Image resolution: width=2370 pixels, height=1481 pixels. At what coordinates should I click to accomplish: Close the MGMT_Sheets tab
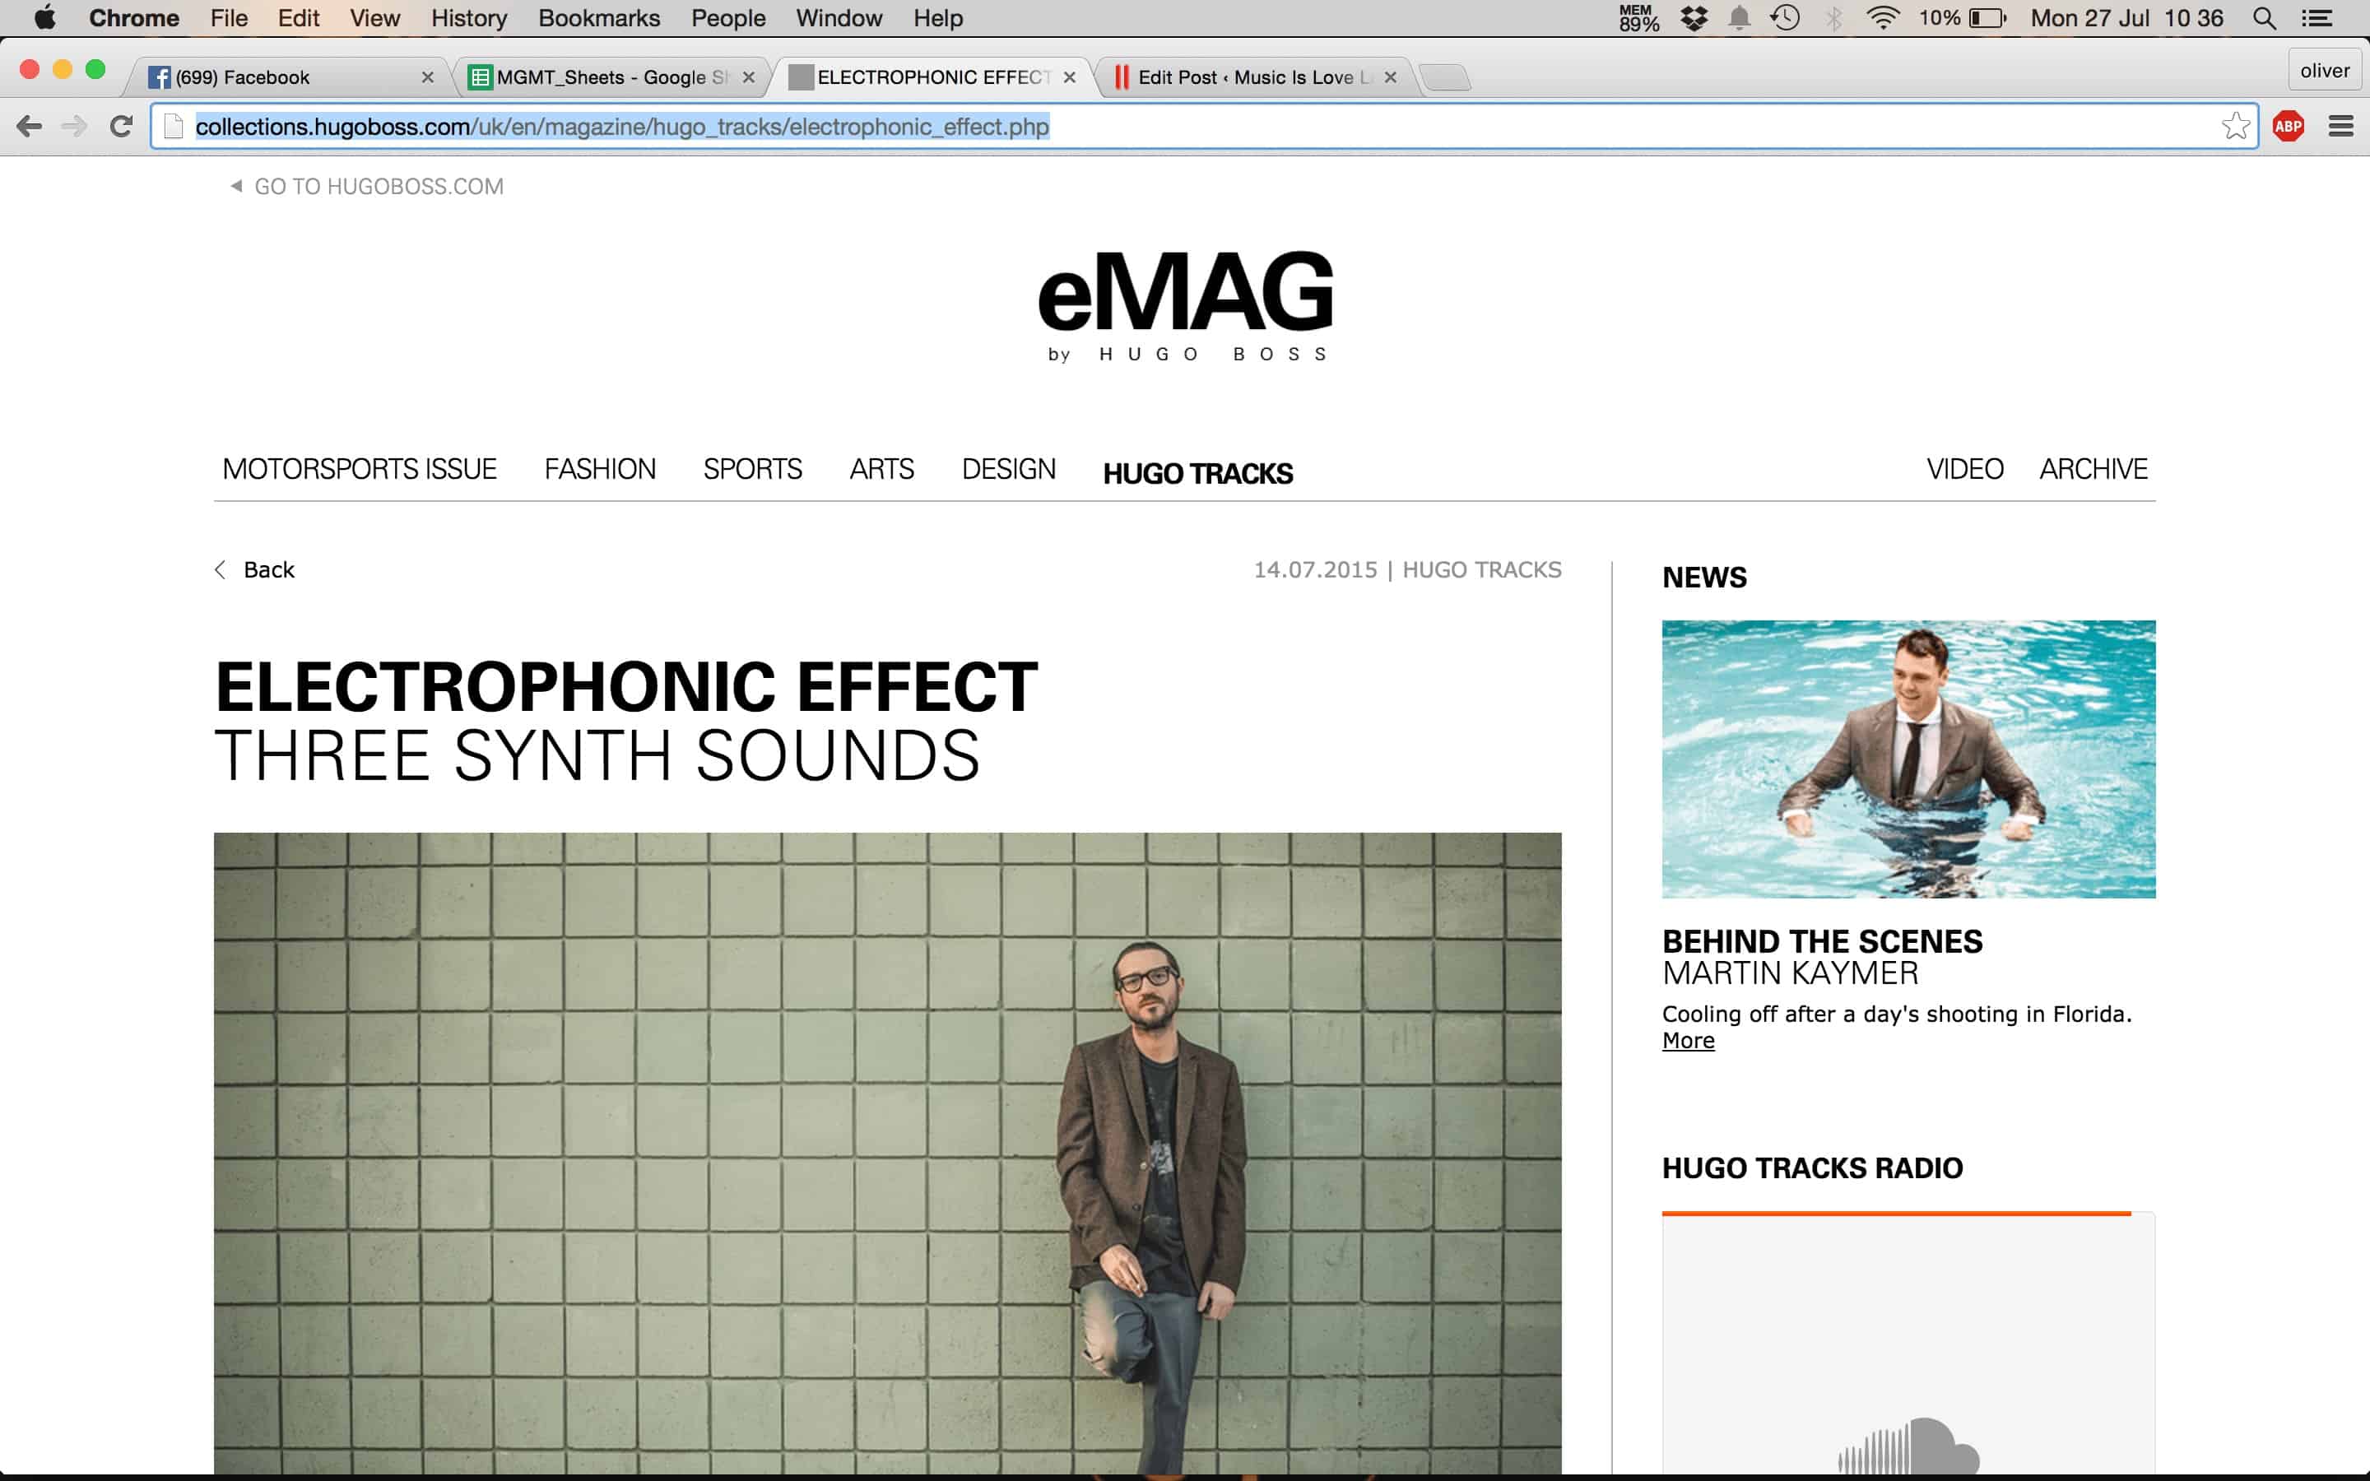coord(748,77)
